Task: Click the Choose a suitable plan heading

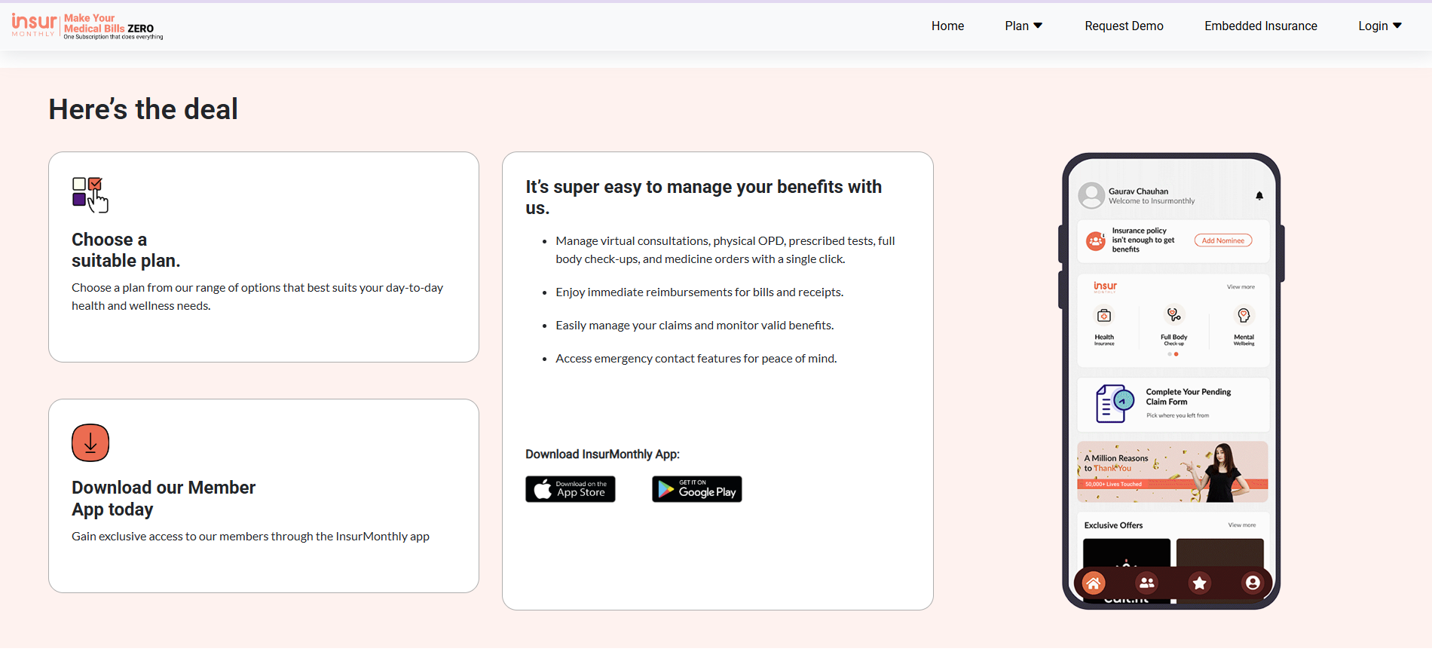Action: point(126,250)
